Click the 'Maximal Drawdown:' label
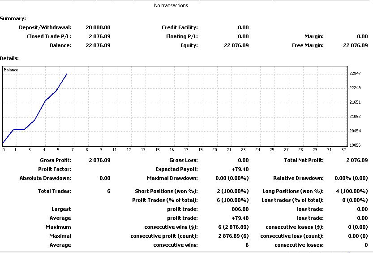 tap(172, 178)
